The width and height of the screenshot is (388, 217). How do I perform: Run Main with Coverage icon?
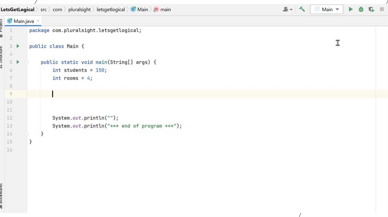371,9
